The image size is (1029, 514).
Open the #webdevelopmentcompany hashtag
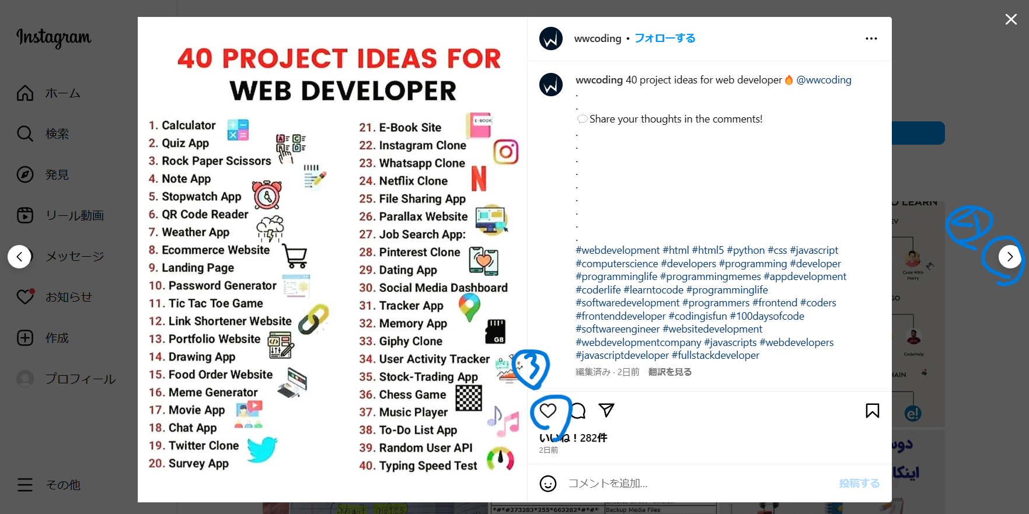coord(639,342)
